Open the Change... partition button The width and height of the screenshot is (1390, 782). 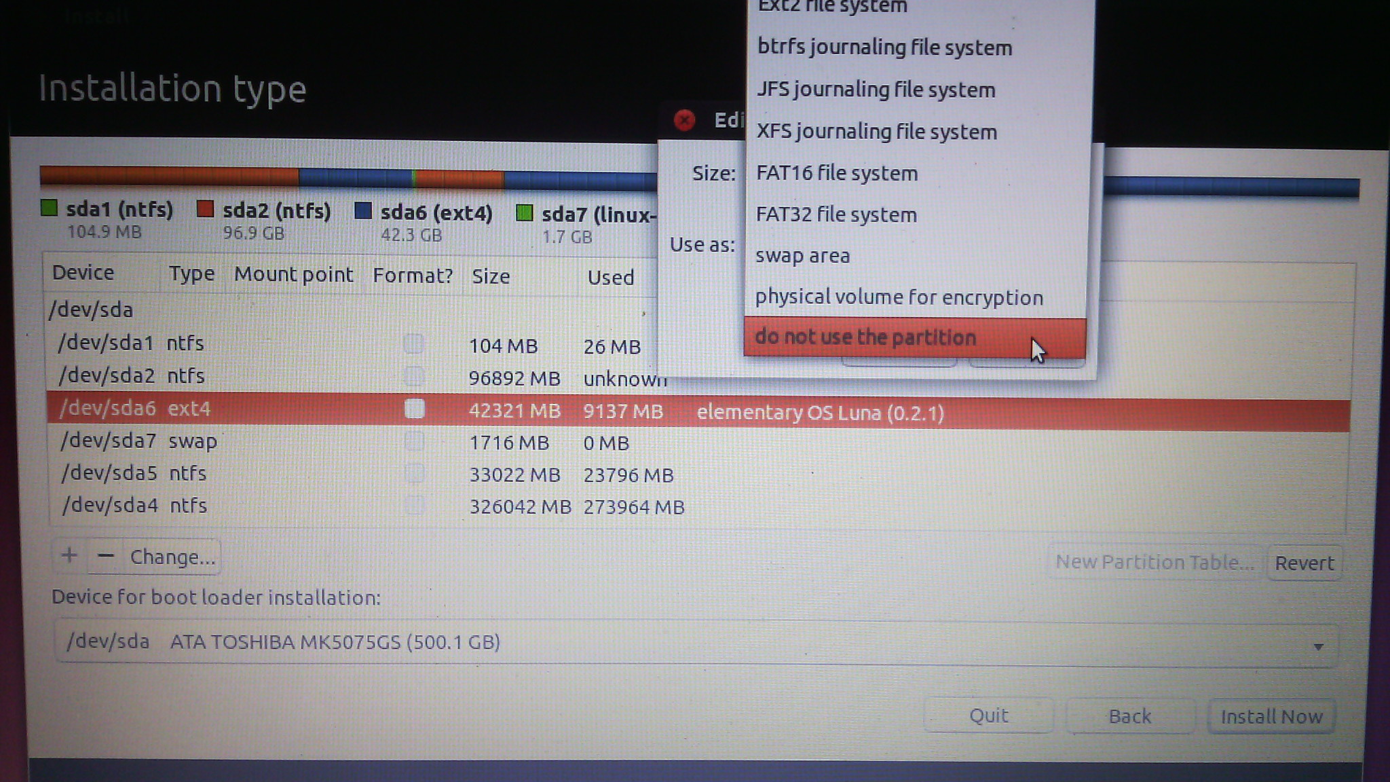[172, 557]
